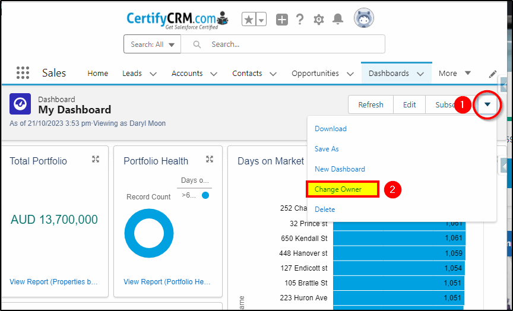The image size is (513, 311).
Task: Open the notifications bell icon
Action: coord(338,20)
